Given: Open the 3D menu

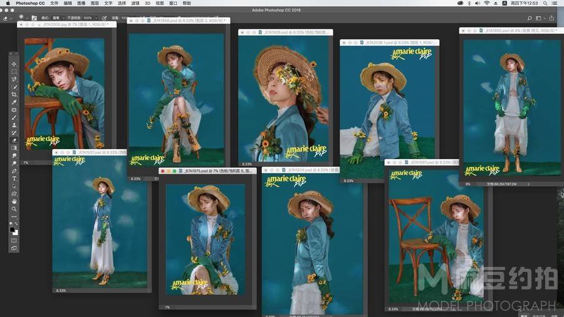Looking at the screenshot, I should click(147, 3).
